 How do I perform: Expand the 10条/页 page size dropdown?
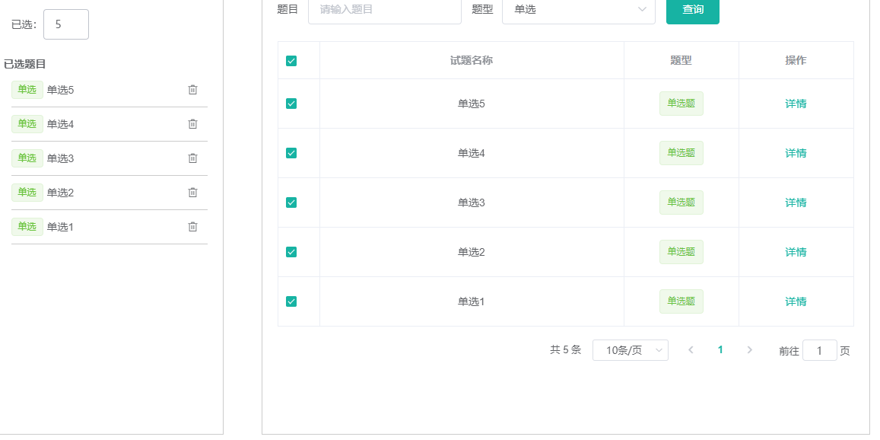630,350
